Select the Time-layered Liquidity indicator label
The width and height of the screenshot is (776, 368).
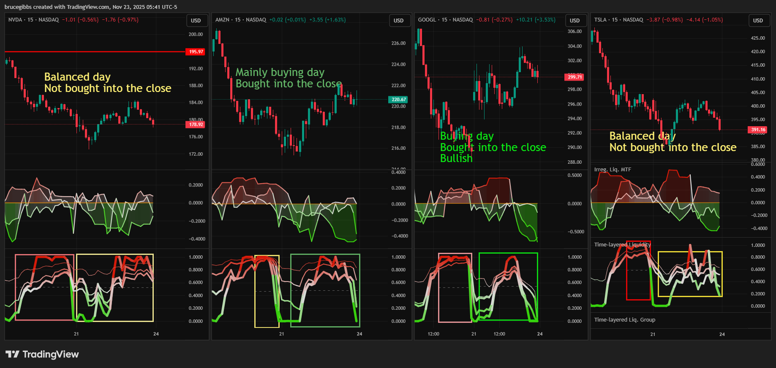tap(622, 245)
